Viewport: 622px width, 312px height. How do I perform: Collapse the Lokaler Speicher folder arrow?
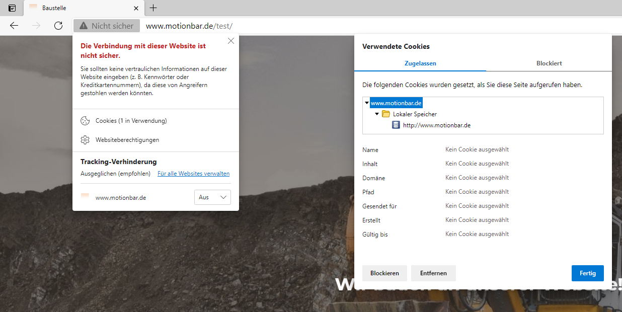click(x=377, y=114)
